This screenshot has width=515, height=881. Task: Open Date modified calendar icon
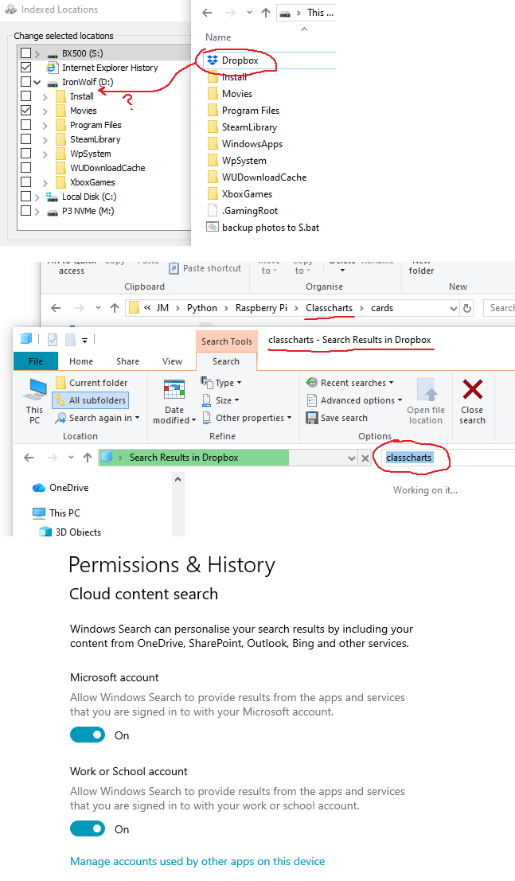(x=174, y=390)
